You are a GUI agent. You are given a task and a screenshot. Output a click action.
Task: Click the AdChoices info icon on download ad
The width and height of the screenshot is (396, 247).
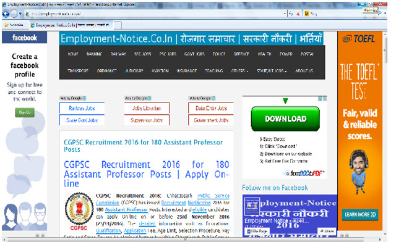click(321, 99)
